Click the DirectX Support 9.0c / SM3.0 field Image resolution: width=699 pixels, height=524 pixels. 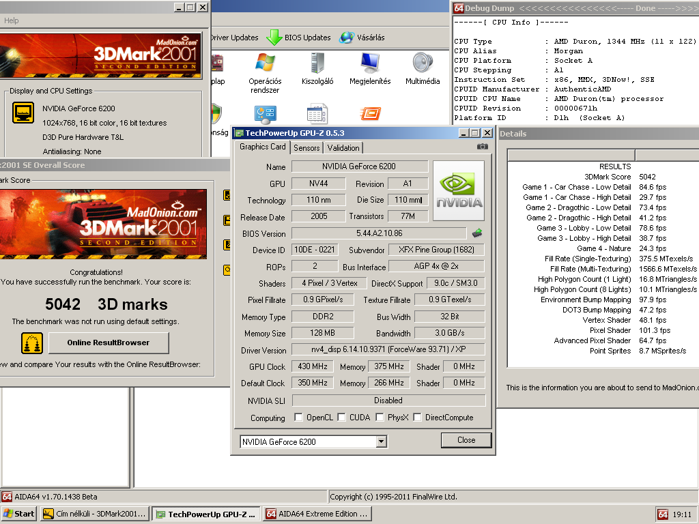(455, 283)
